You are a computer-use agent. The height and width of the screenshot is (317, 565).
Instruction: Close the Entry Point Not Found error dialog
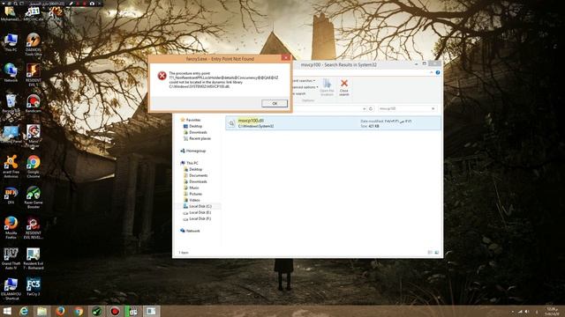pos(286,57)
